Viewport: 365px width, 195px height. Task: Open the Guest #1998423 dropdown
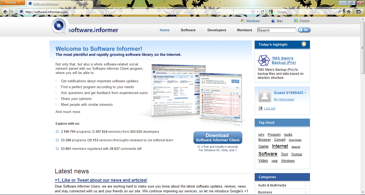click(x=305, y=93)
